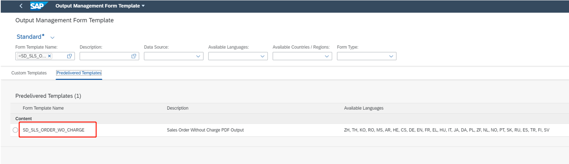Select the SD_SLS_ORDER_WO_CHARGE row radio button
The height and width of the screenshot is (164, 569).
pyautogui.click(x=15, y=130)
